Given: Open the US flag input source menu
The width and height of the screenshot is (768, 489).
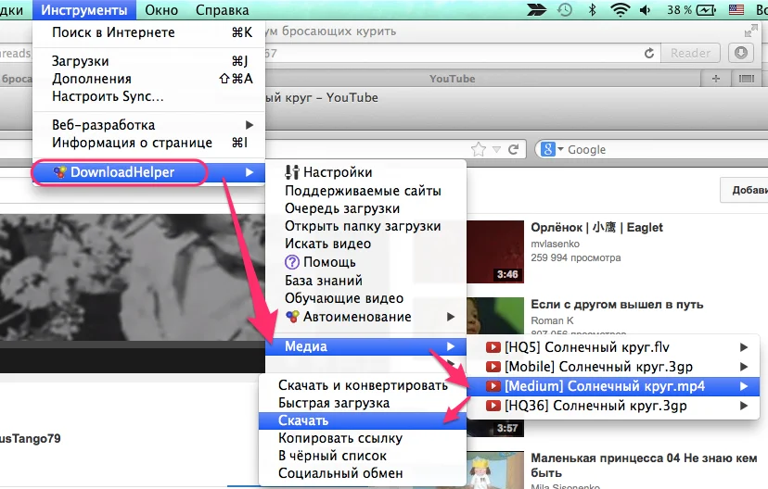Looking at the screenshot, I should (x=736, y=9).
